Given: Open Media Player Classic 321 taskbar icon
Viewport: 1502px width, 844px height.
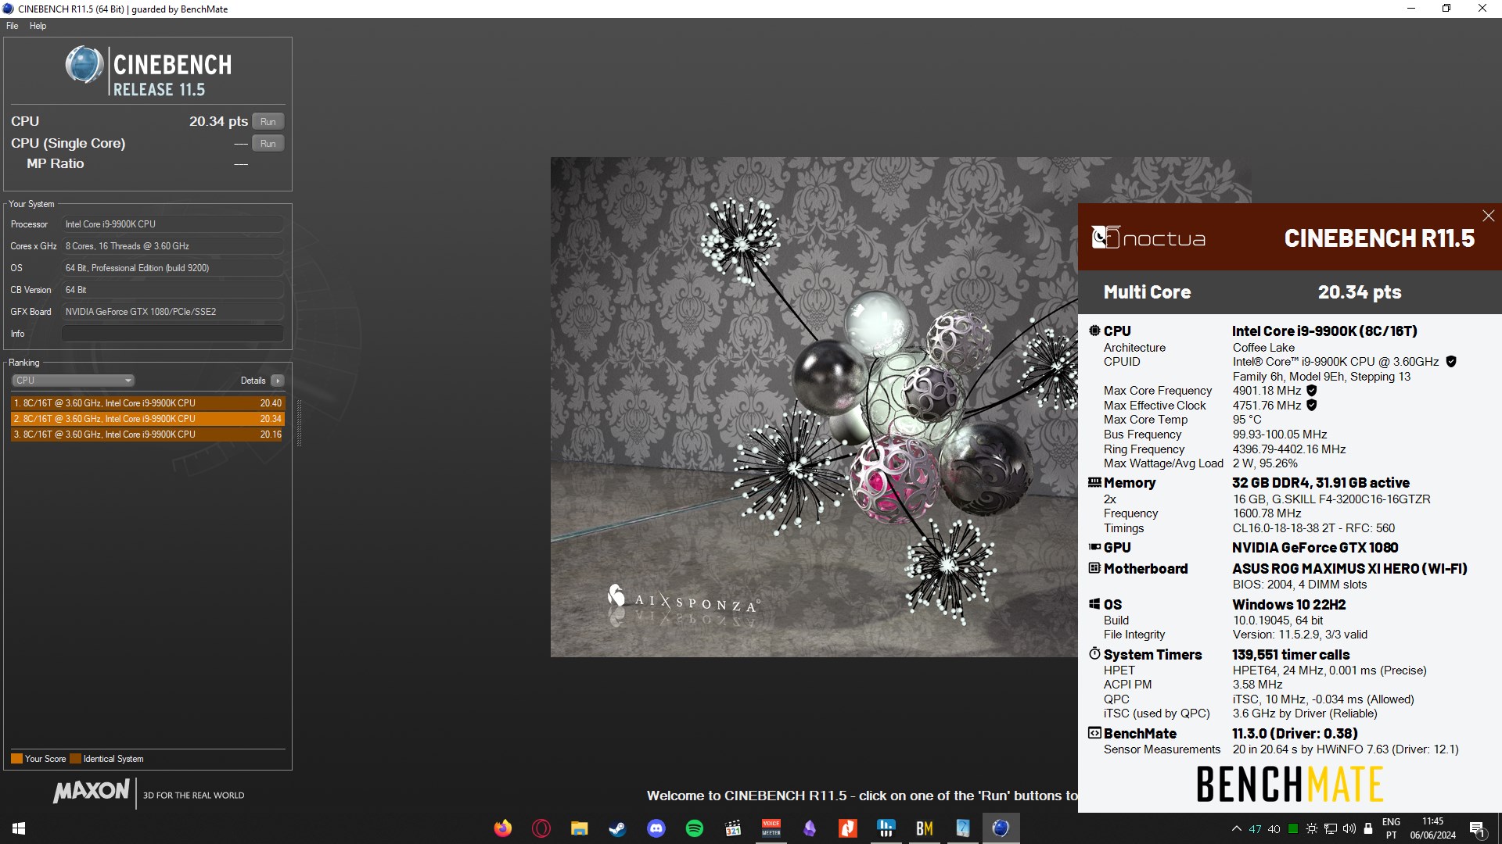Looking at the screenshot, I should pyautogui.click(x=733, y=828).
